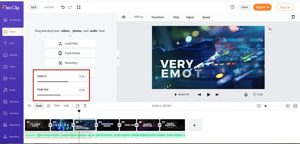Add a new scene with plus button
300x144 pixels.
click(194, 125)
